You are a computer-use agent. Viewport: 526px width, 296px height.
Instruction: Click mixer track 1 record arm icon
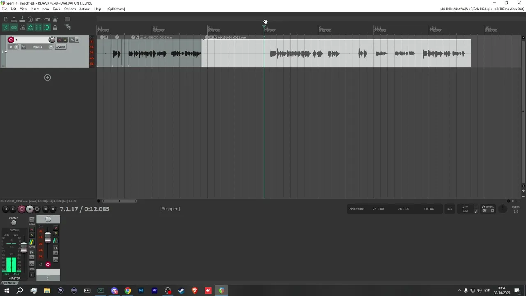point(48,264)
